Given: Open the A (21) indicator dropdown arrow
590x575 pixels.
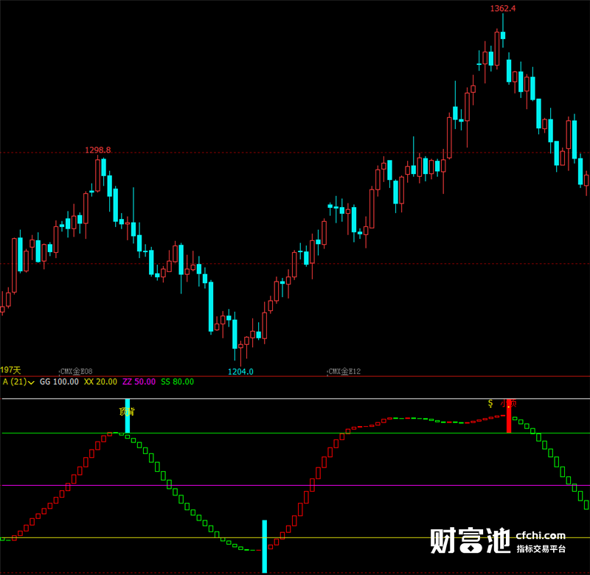Looking at the screenshot, I should [32, 383].
